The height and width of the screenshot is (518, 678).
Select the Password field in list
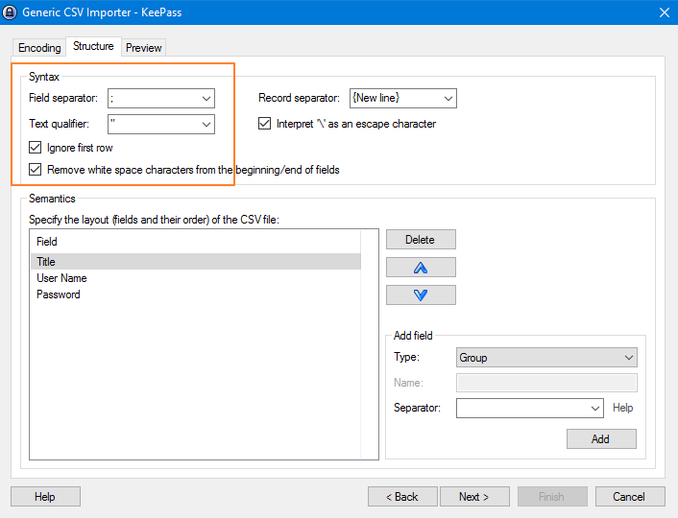pos(59,294)
